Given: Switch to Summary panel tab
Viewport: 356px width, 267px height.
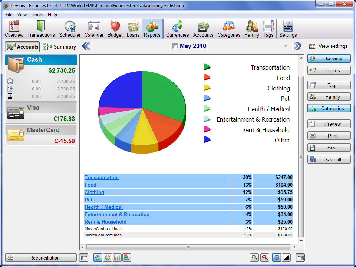Looking at the screenshot, I should [59, 47].
